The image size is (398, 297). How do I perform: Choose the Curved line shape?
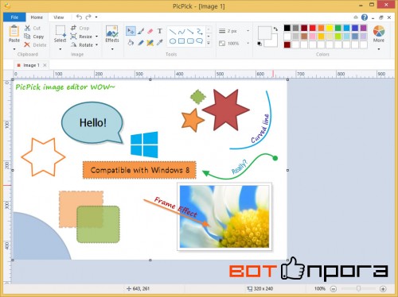click(181, 32)
